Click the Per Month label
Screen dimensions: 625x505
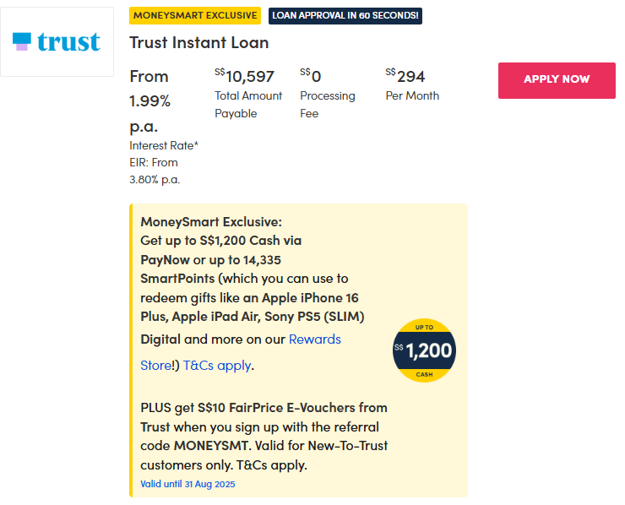click(412, 95)
